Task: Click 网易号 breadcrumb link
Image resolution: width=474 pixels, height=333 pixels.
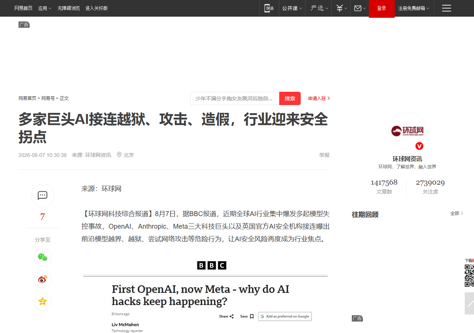Action: point(48,98)
